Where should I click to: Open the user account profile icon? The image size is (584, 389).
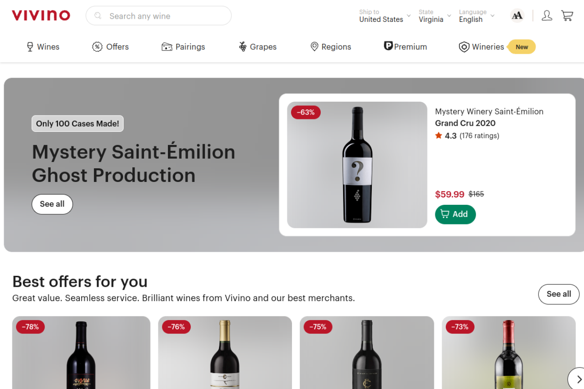[547, 16]
